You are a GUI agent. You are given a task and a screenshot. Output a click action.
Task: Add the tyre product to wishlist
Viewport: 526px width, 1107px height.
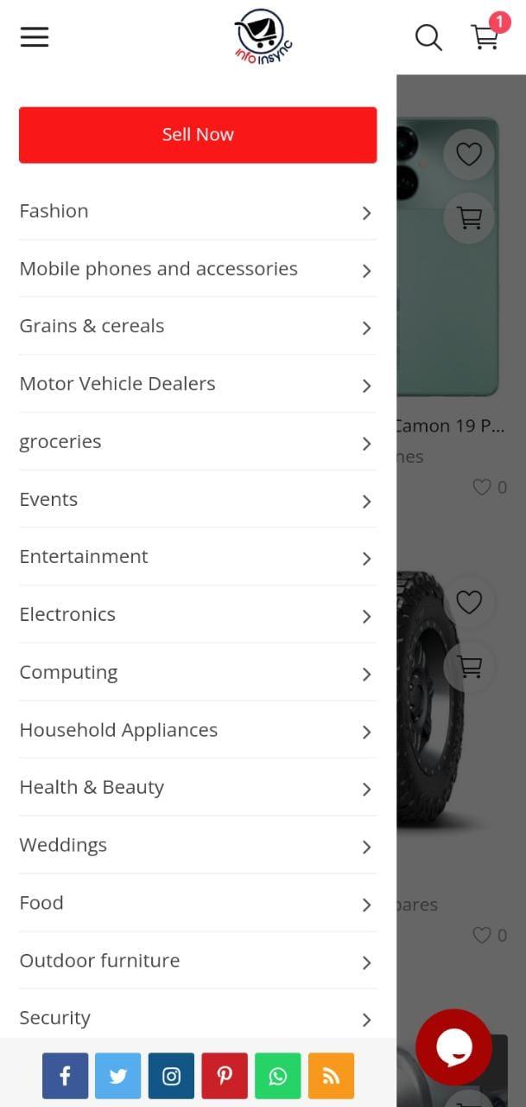[469, 602]
